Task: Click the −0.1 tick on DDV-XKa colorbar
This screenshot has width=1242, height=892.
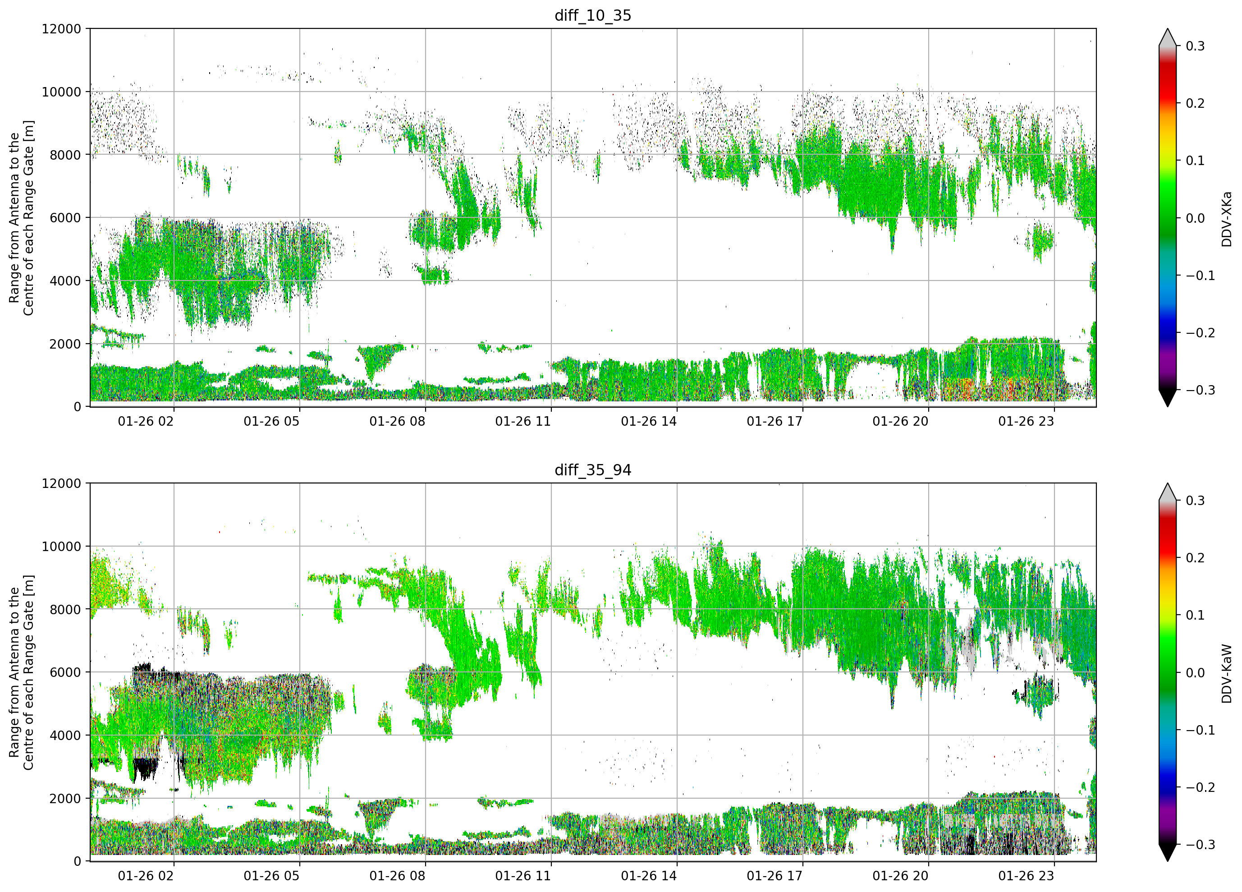Action: tap(1201, 276)
